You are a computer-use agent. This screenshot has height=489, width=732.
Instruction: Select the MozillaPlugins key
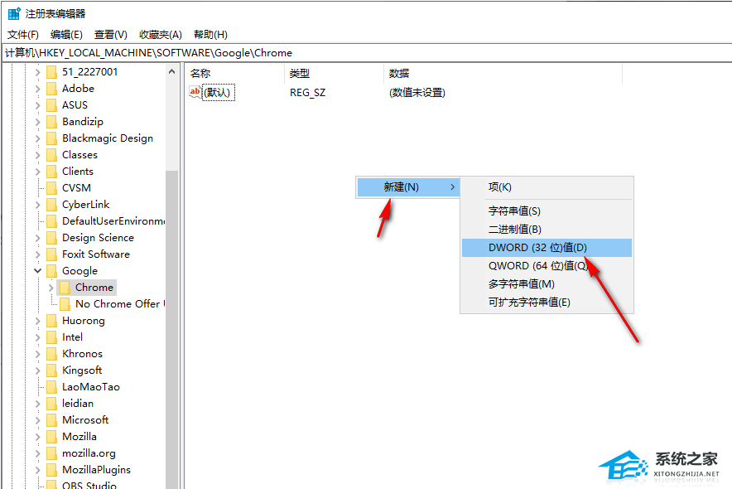pos(97,470)
